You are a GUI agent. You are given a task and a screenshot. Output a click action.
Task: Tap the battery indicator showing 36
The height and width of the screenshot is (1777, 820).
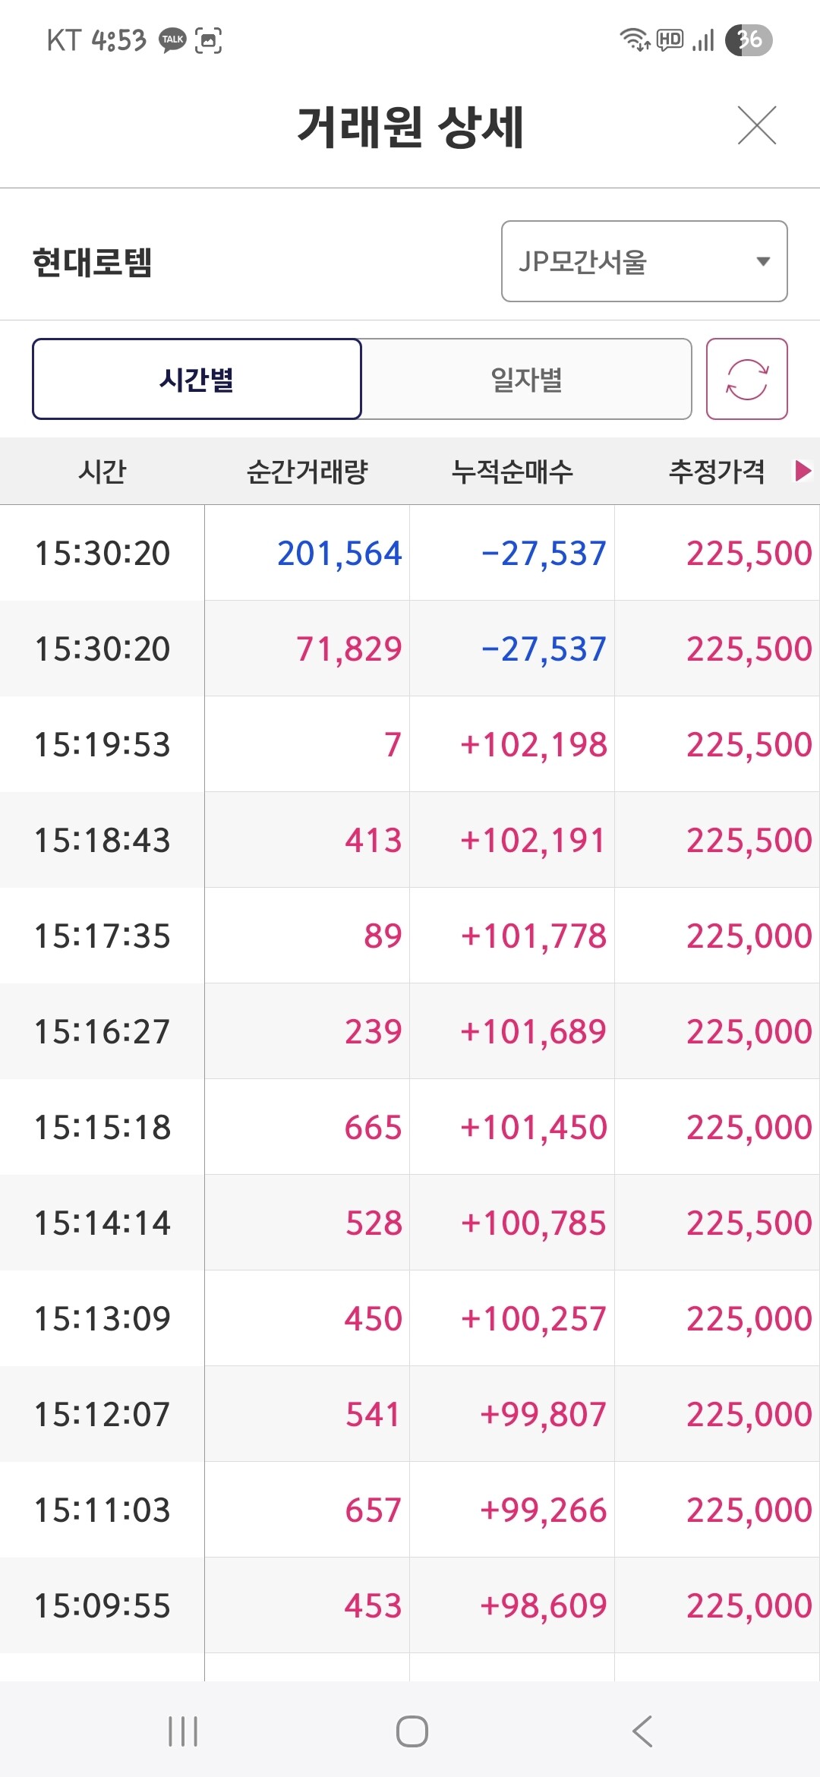click(x=749, y=39)
